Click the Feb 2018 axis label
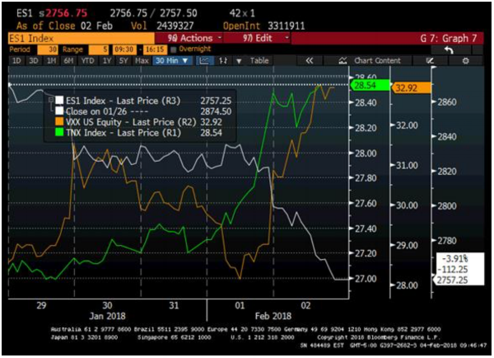Viewport: 494px width, 358px height. click(x=273, y=316)
